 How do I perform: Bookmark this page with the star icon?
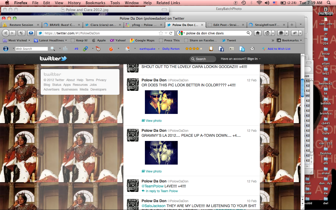161,33
